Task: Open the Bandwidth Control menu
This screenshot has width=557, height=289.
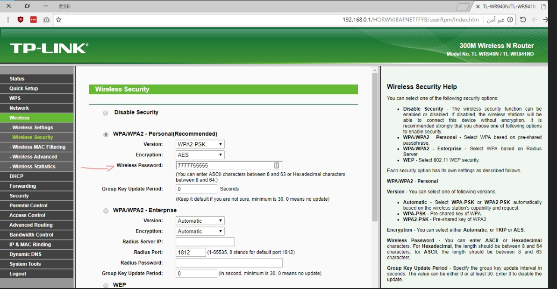Action: 36,235
